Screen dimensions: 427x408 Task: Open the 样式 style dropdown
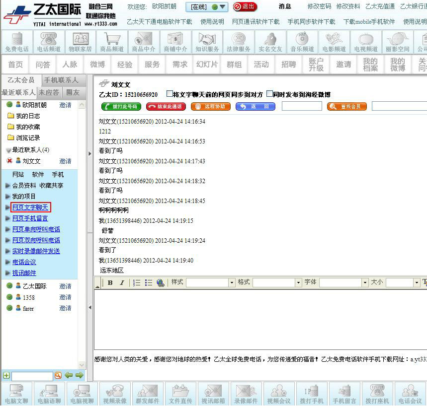point(232,282)
